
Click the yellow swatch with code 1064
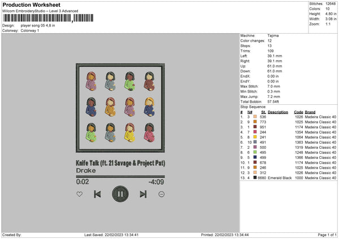point(255,137)
